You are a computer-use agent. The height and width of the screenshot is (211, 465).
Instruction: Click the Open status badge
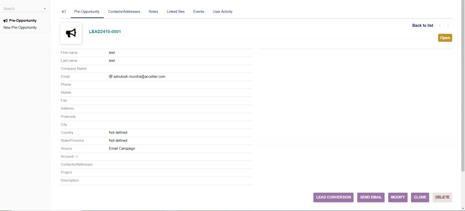click(x=445, y=38)
